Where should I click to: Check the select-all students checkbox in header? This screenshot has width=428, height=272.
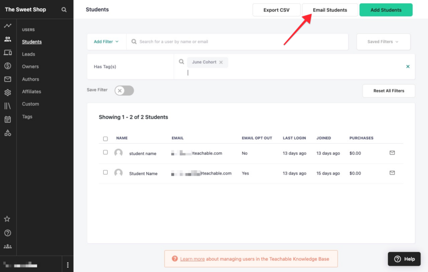[105, 139]
